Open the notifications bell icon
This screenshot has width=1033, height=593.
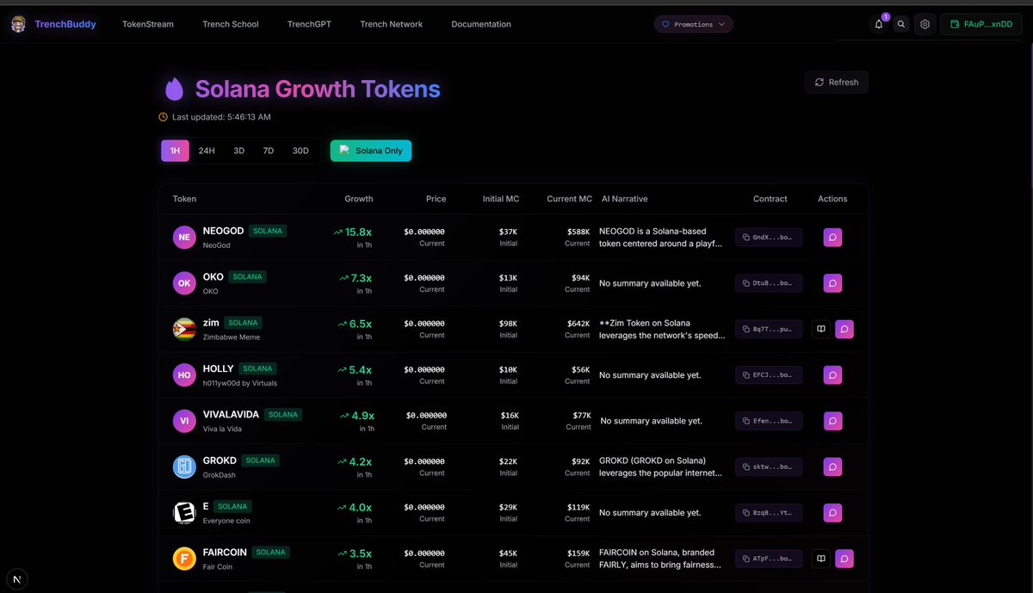click(879, 24)
